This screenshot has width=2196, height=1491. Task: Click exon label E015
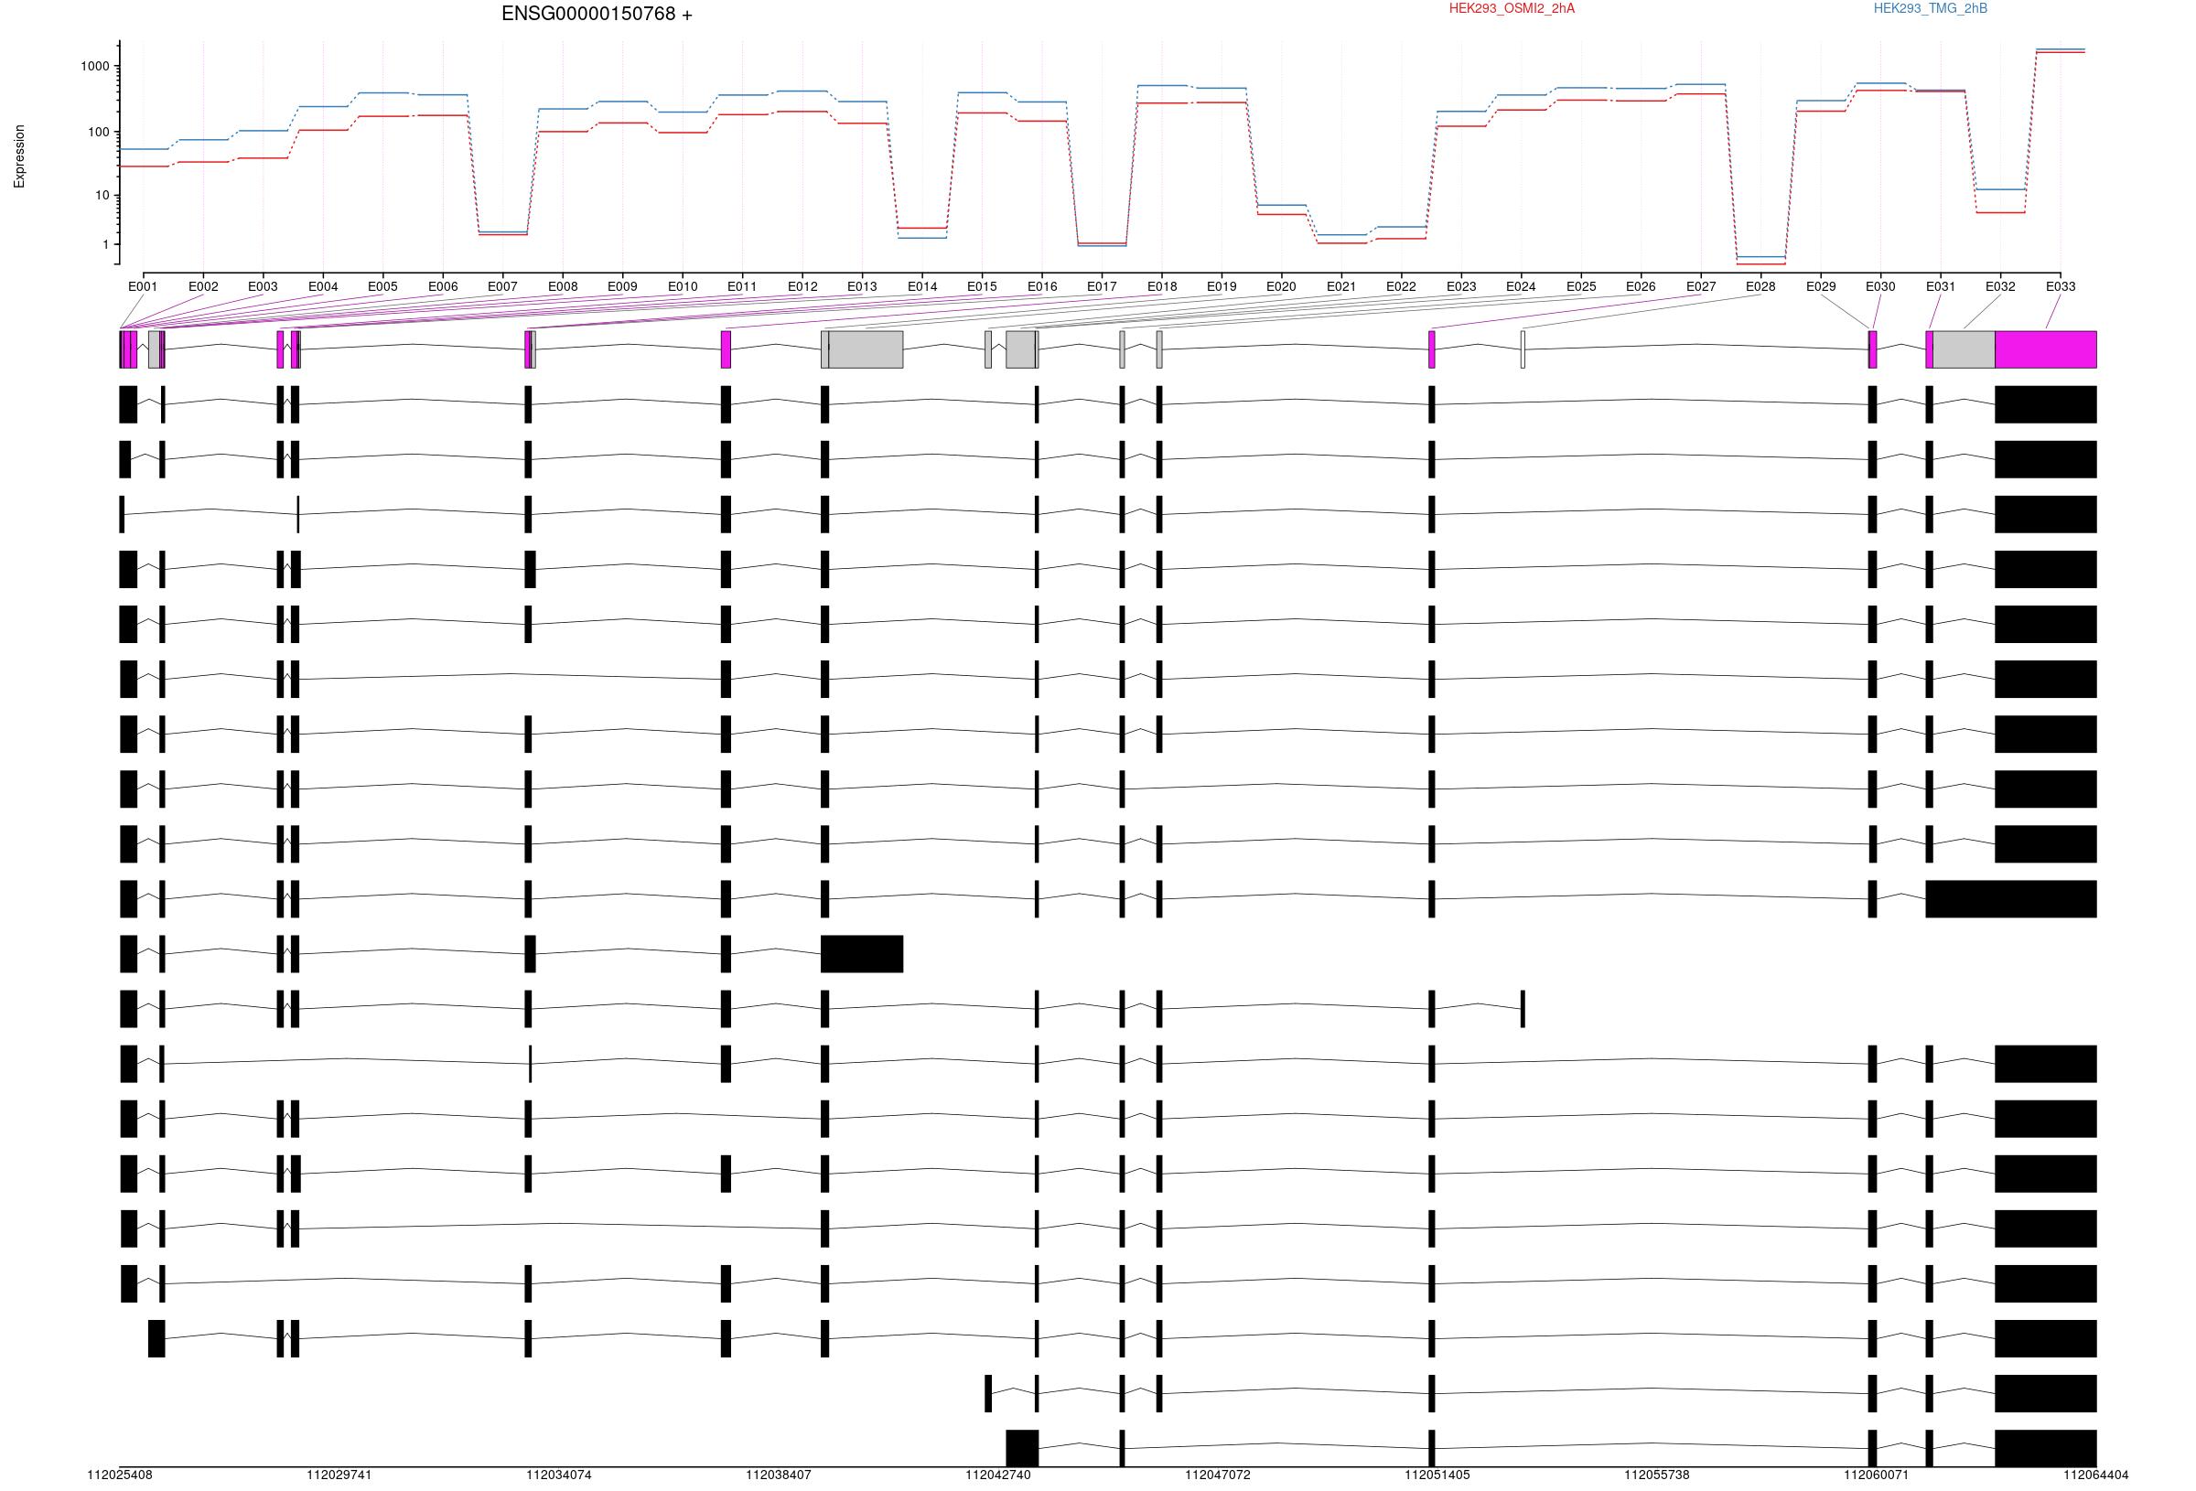(983, 286)
